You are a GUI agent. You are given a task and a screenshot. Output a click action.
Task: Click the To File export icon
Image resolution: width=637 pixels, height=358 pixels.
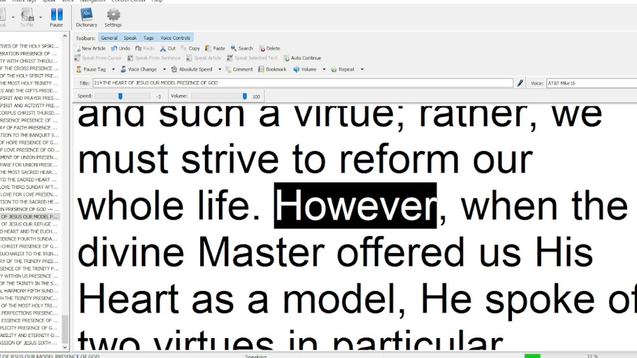tap(27, 18)
